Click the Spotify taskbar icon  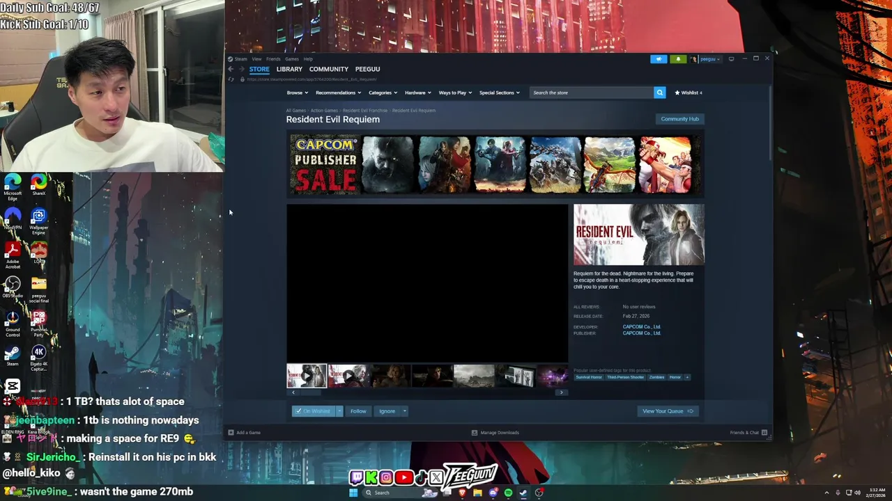pyautogui.click(x=508, y=493)
